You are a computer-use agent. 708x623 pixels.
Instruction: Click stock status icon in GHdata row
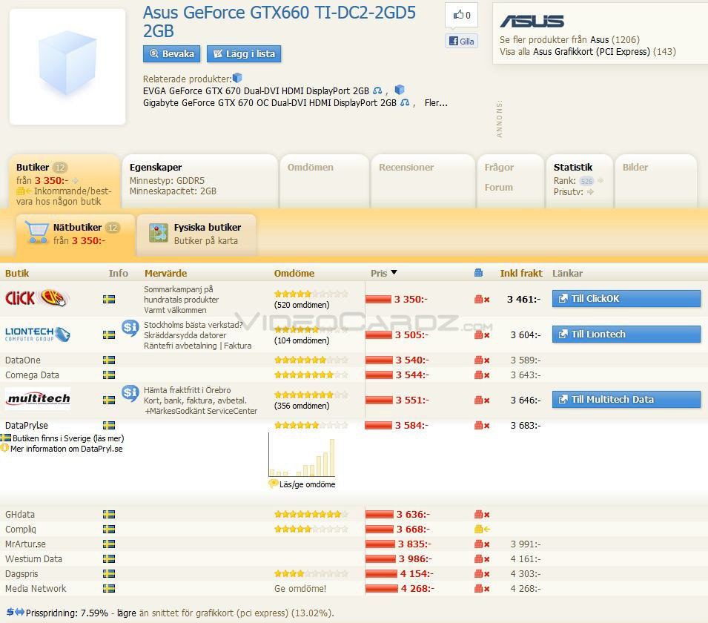[x=482, y=514]
